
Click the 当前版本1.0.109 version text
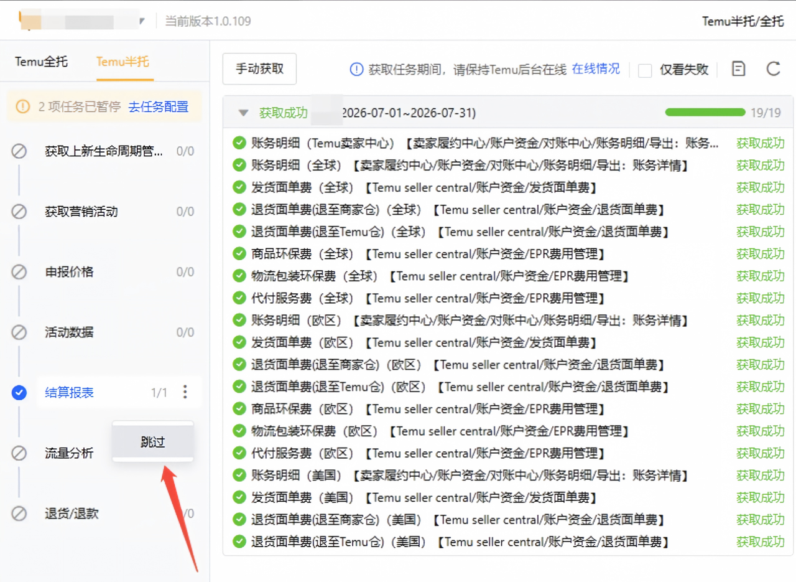[x=208, y=21]
